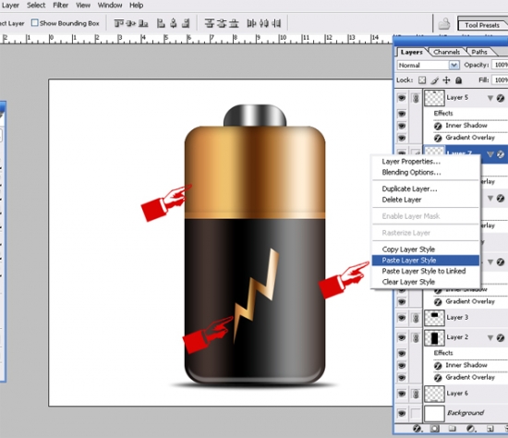Click the Align Vertical Centers icon
Image resolution: width=508 pixels, height=438 pixels.
pyautogui.click(x=131, y=23)
